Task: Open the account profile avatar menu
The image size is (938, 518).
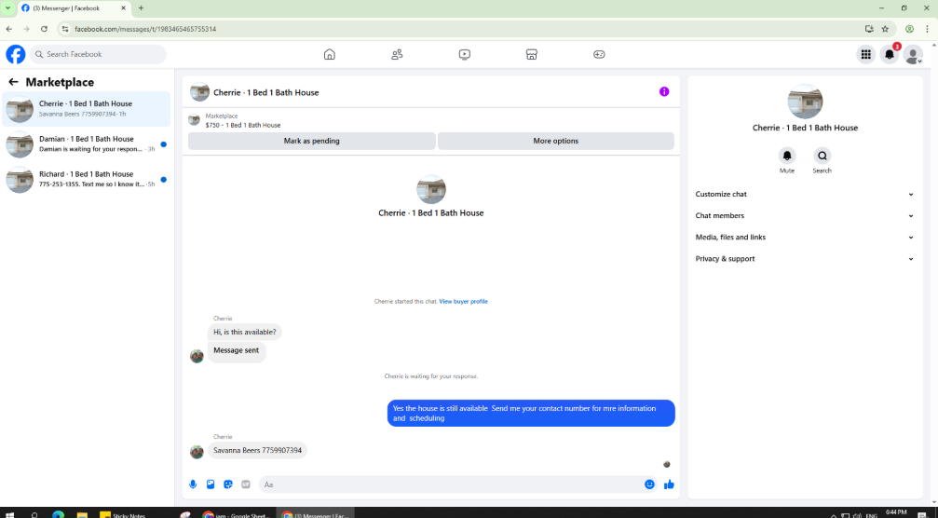Action: coord(913,54)
